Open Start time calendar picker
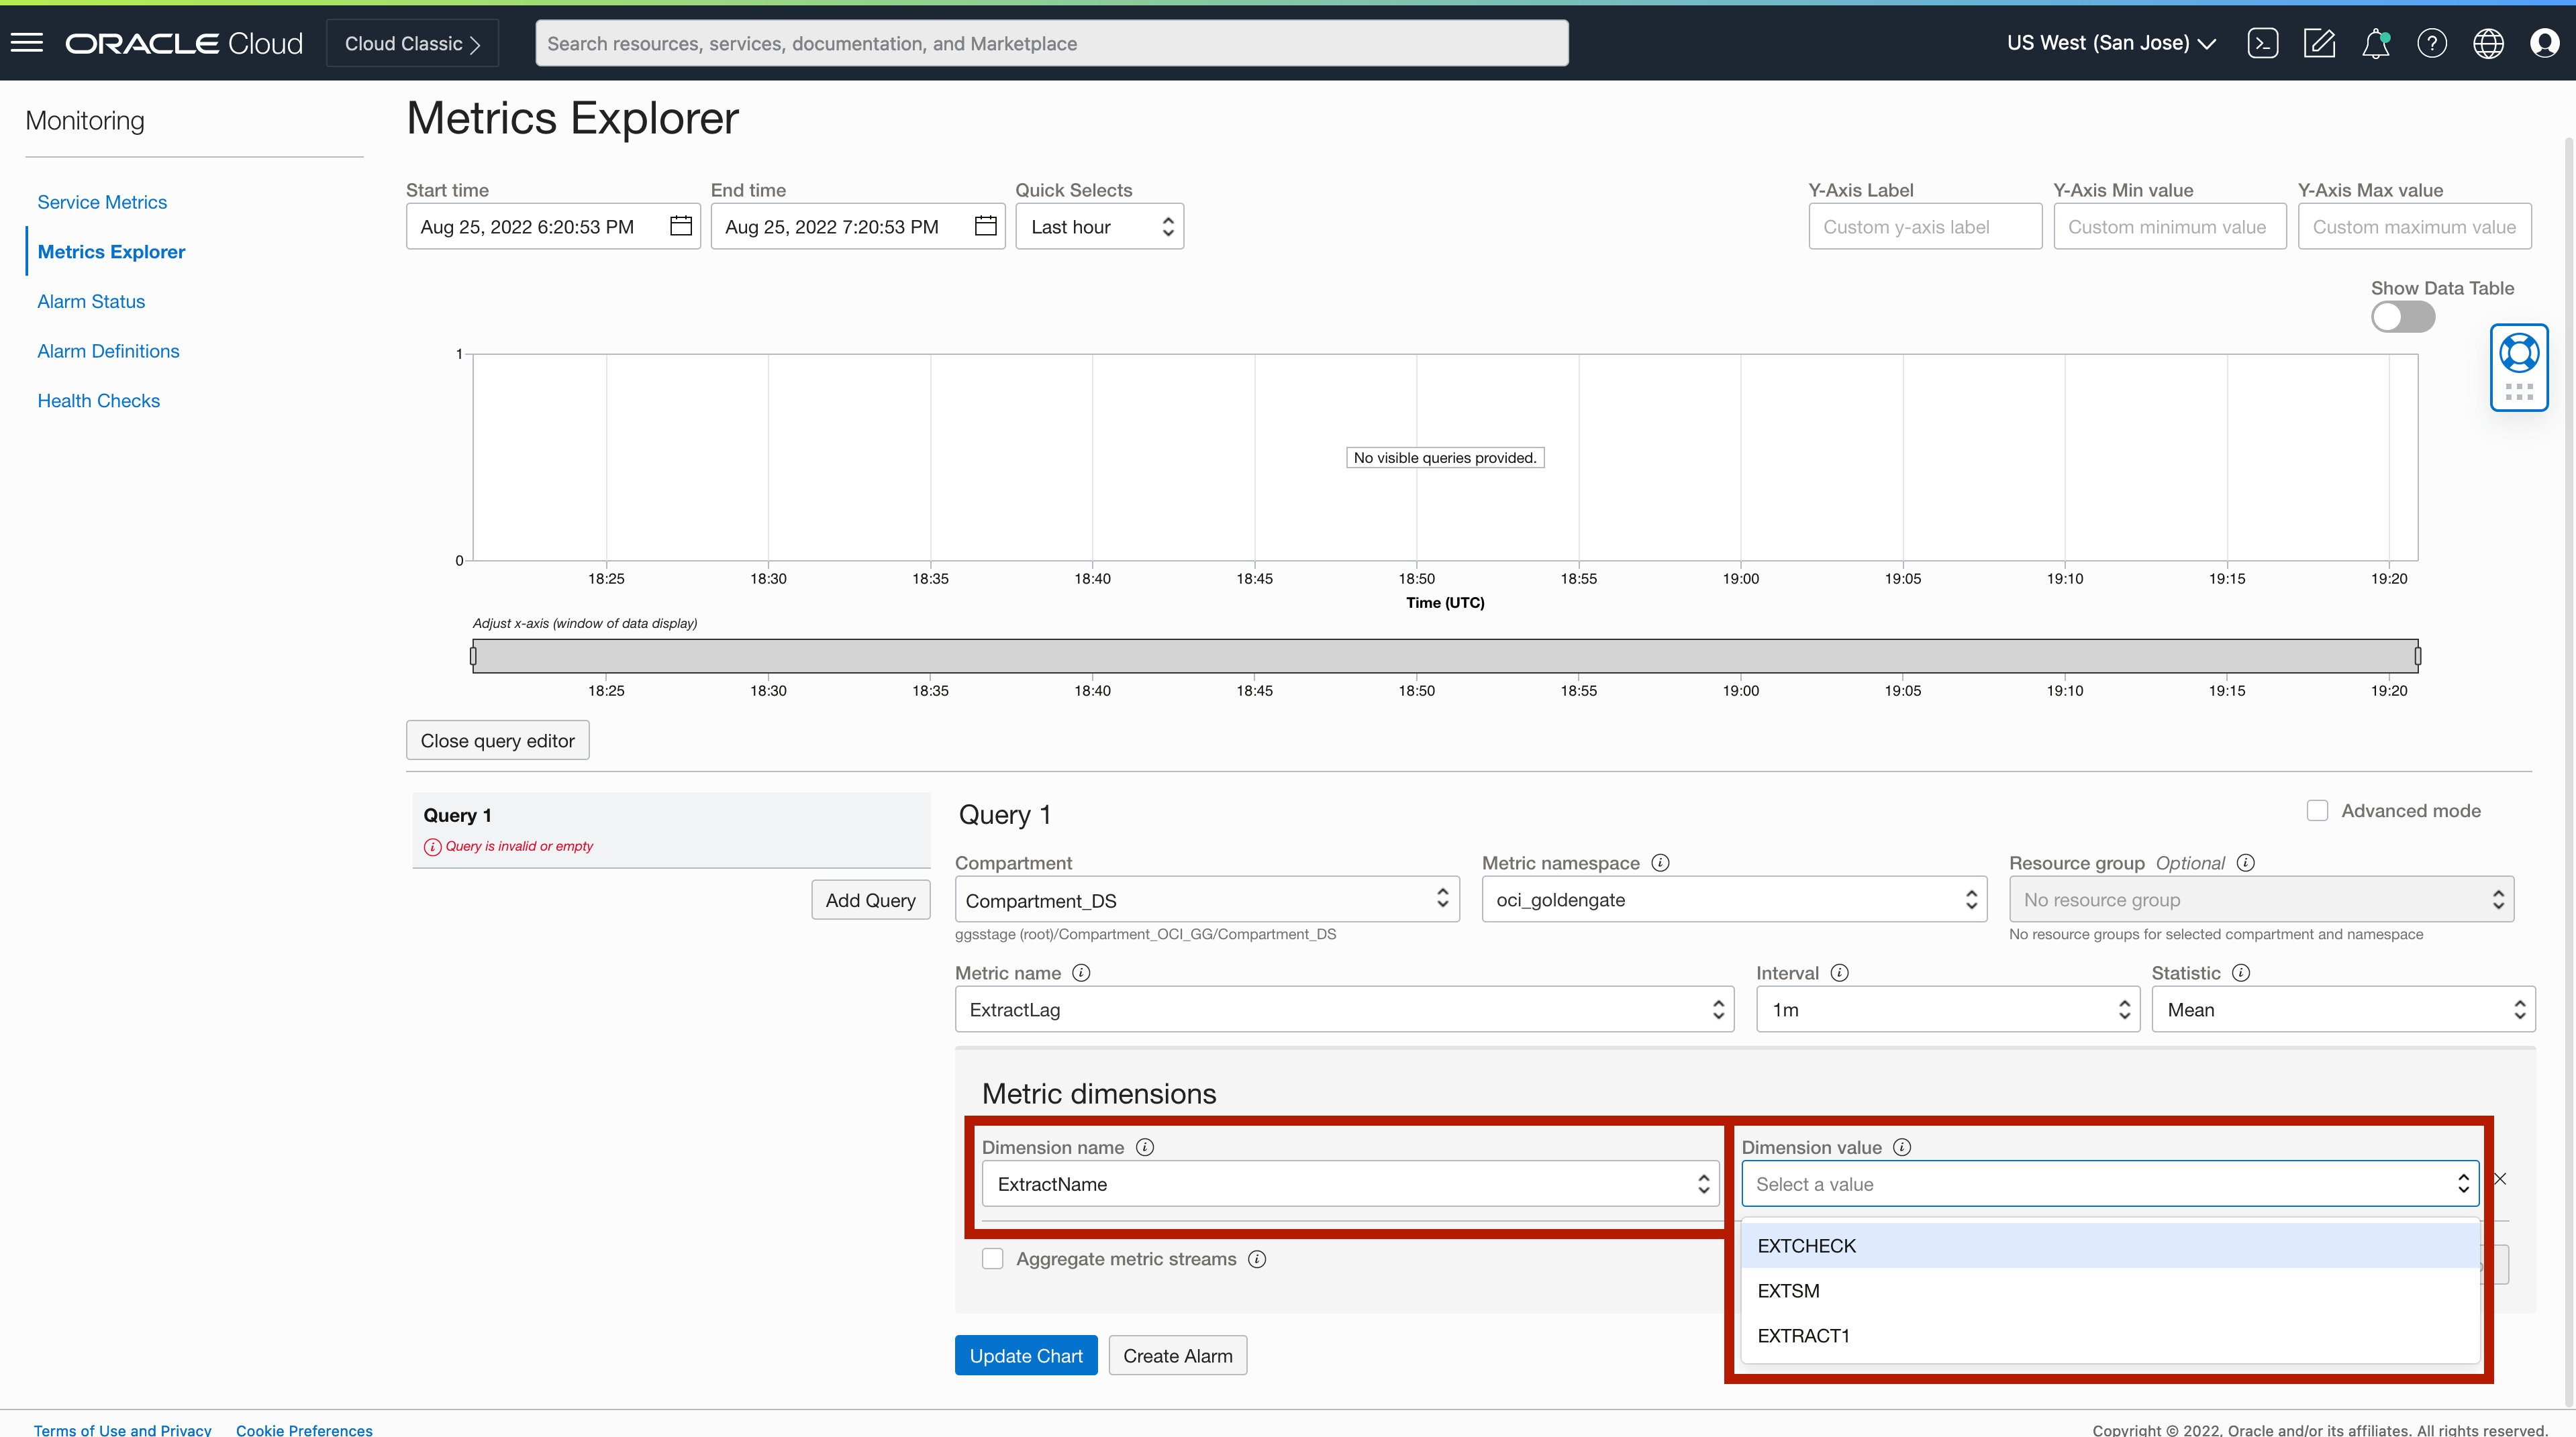The width and height of the screenshot is (2576, 1437). [x=681, y=226]
